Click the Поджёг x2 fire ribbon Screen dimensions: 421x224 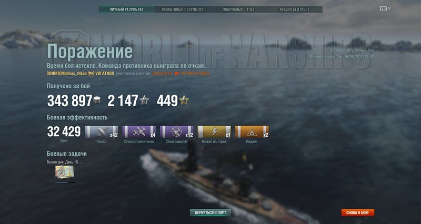point(252,131)
